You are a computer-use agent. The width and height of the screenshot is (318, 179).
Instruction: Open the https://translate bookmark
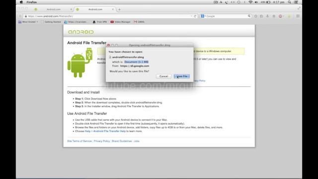click(76, 22)
